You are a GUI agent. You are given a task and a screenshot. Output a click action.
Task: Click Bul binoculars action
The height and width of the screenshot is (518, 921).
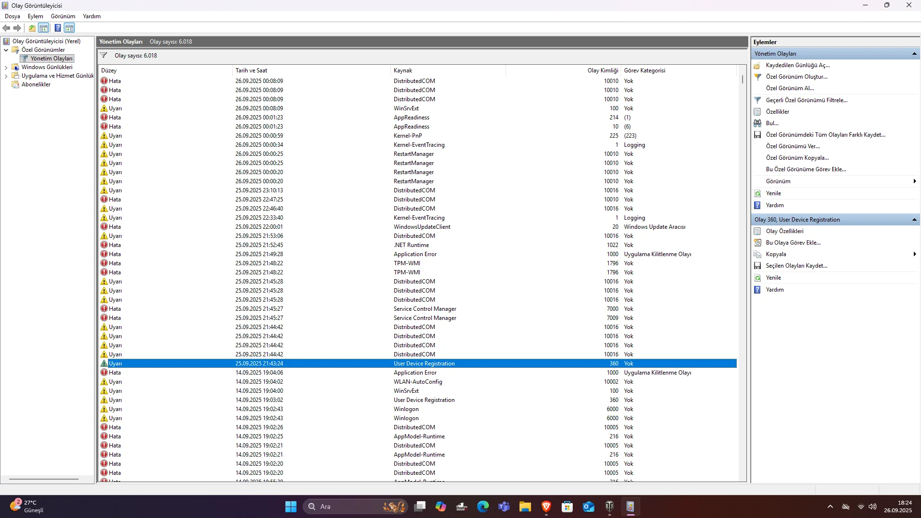coord(772,123)
